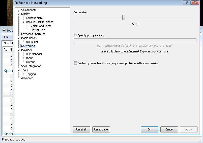Select Context Menu page
Image resolution: width=203 pixels, height=143 pixels.
tap(35, 18)
